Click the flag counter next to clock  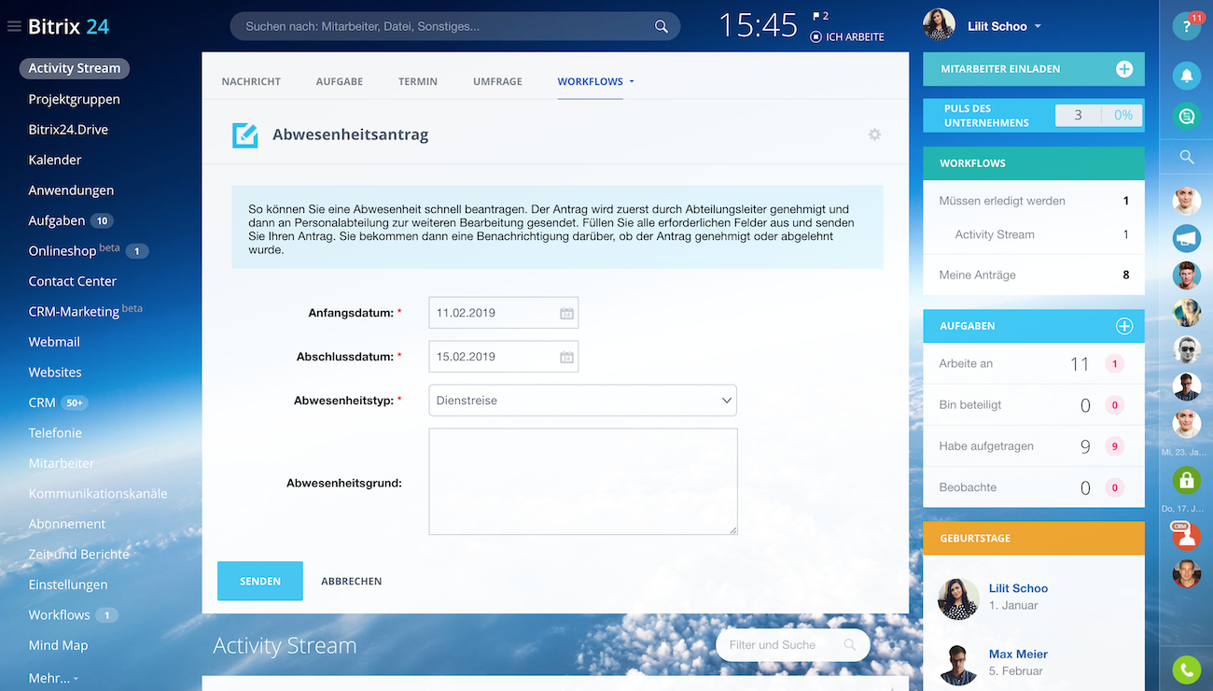(820, 16)
